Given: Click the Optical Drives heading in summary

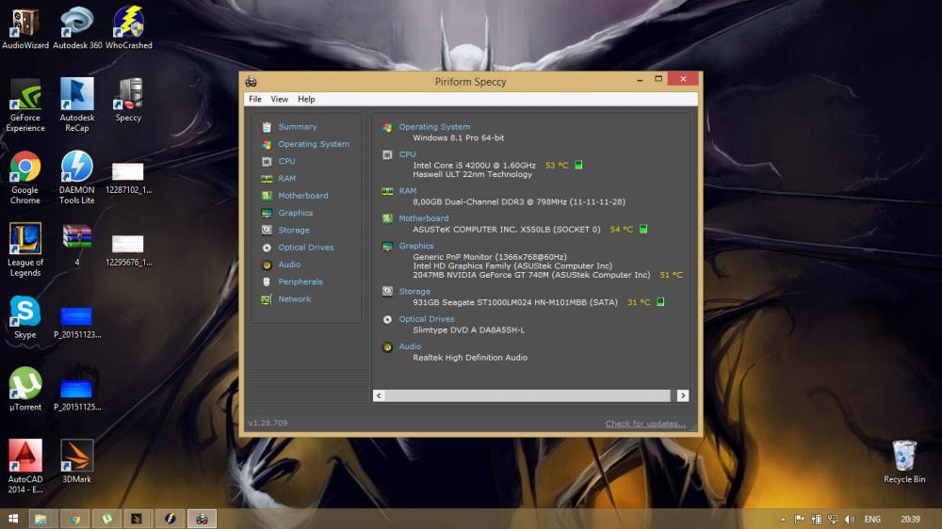Looking at the screenshot, I should [427, 319].
